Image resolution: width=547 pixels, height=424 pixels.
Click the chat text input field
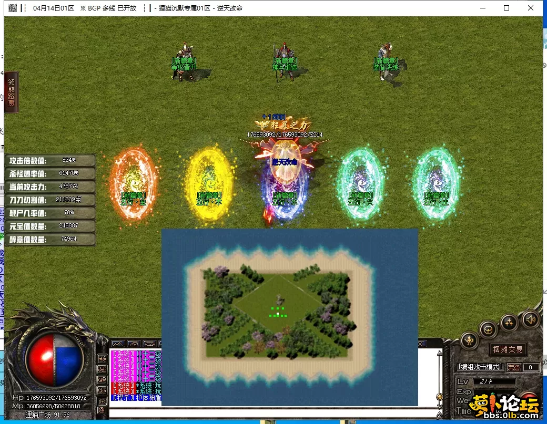273,413
